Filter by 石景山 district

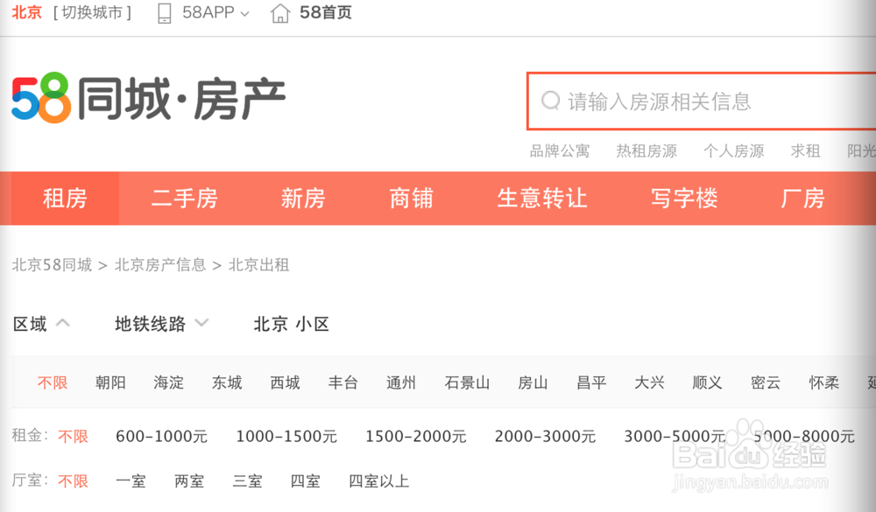pyautogui.click(x=467, y=382)
